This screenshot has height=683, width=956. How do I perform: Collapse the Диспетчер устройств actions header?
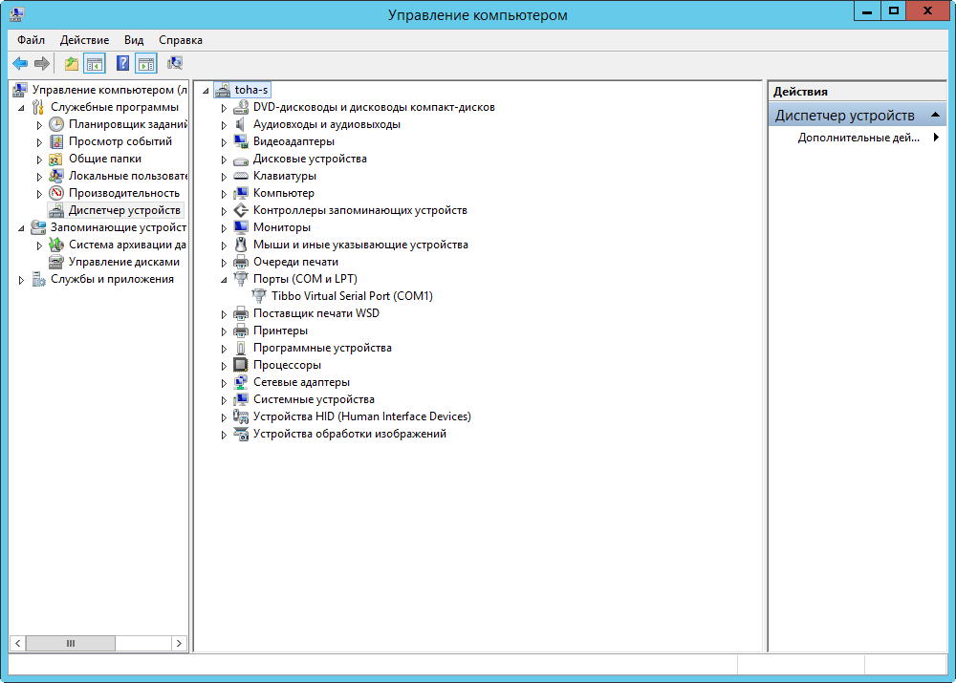point(938,116)
